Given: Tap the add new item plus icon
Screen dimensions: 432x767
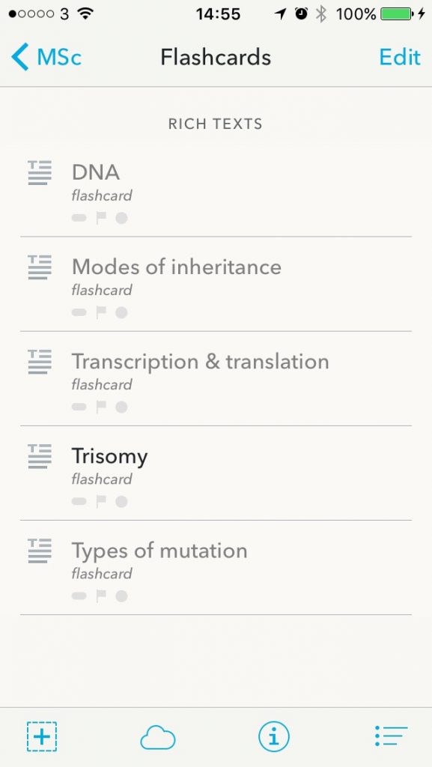Looking at the screenshot, I should 41,736.
